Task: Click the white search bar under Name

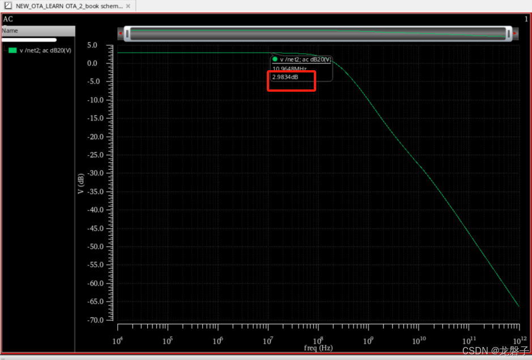Action: [x=29, y=40]
